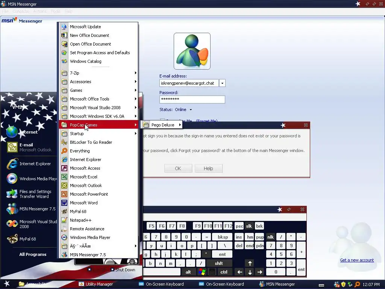The width and height of the screenshot is (385, 289).
Task: Expand the 7-Zip program folder
Action: (98, 73)
